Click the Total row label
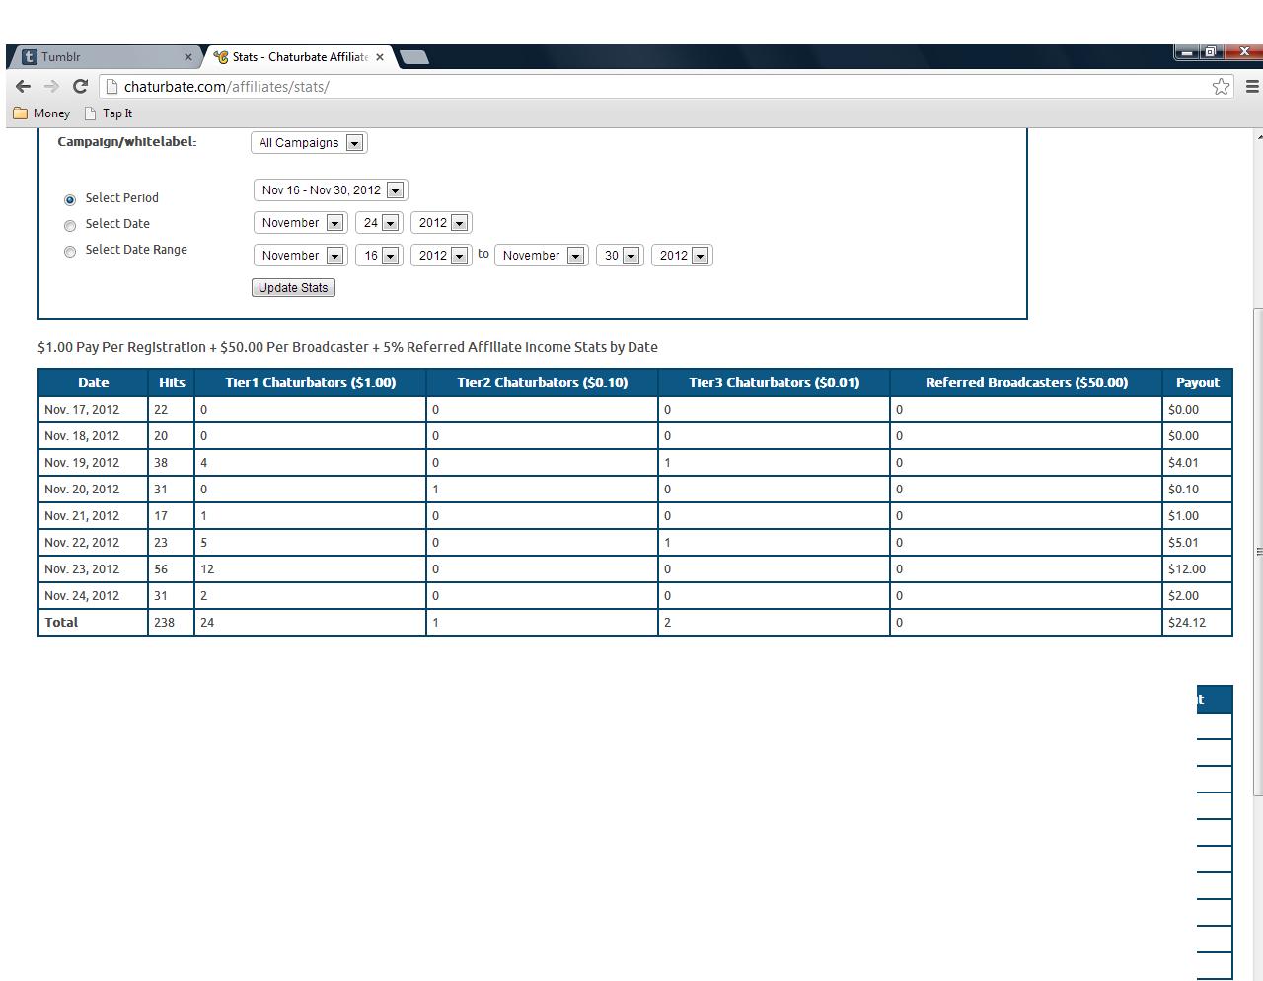Viewport: 1263px width, 981px height. 61,623
